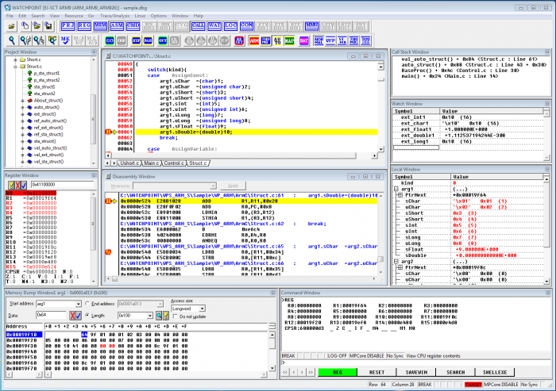
Task: Enable the Do not update checkbox
Action: coord(176,316)
